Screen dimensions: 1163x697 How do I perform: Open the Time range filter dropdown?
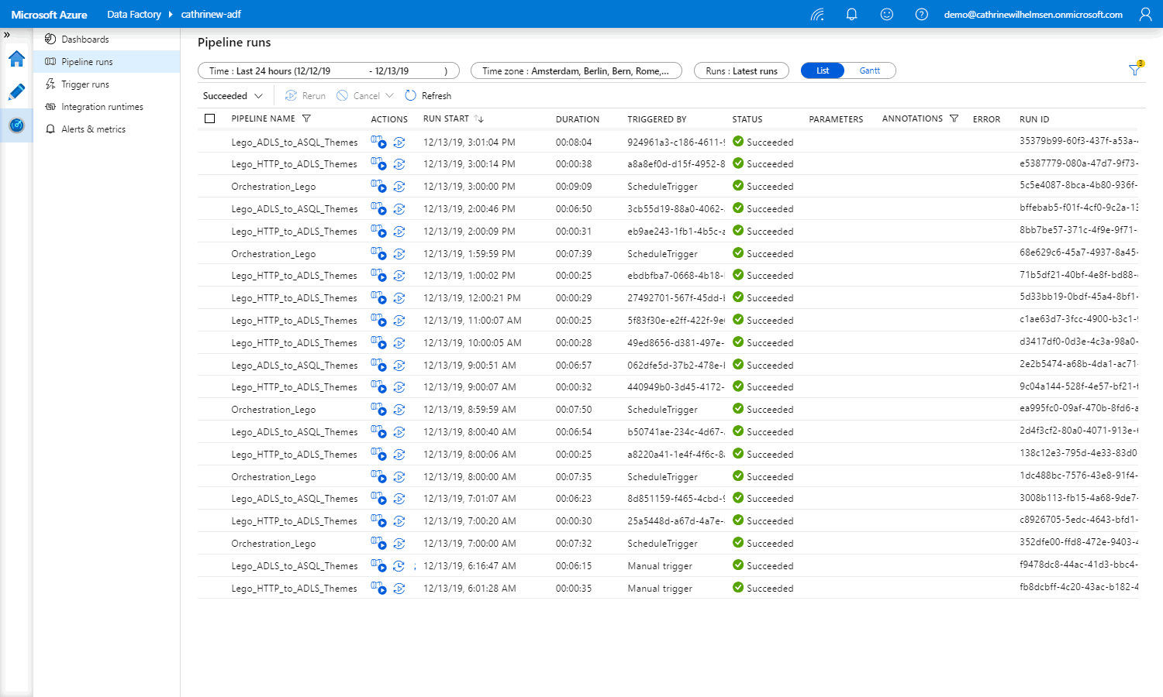[x=328, y=70]
